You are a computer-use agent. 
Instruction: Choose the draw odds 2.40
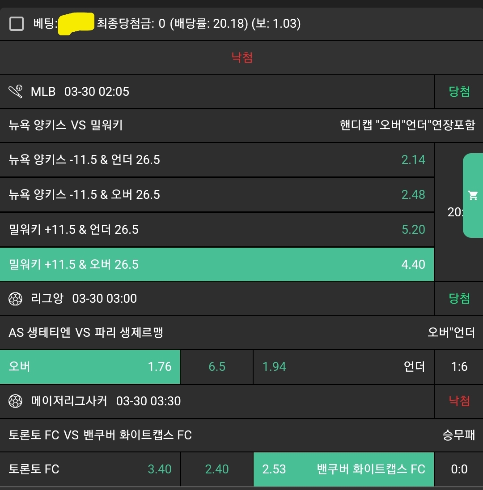pos(217,469)
